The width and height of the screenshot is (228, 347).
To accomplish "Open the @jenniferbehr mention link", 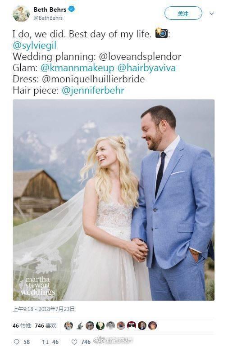I will tap(93, 90).
